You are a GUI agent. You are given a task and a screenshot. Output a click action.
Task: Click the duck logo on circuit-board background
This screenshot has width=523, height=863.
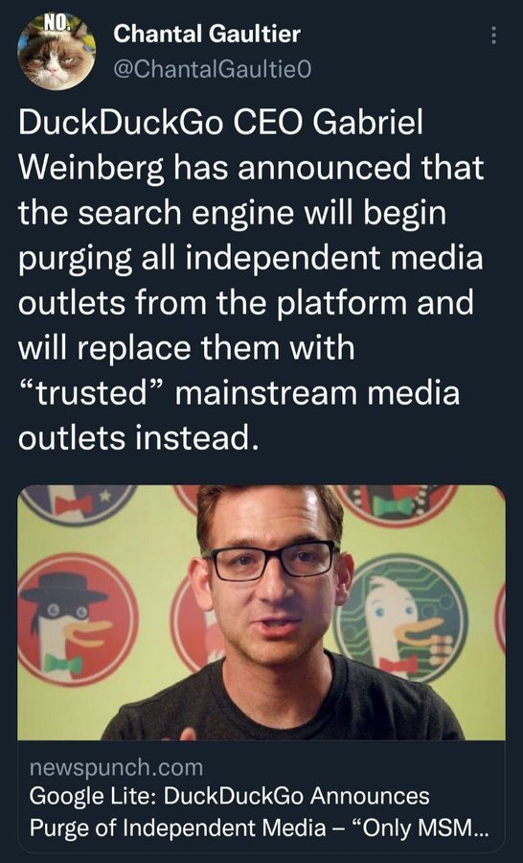[x=402, y=618]
